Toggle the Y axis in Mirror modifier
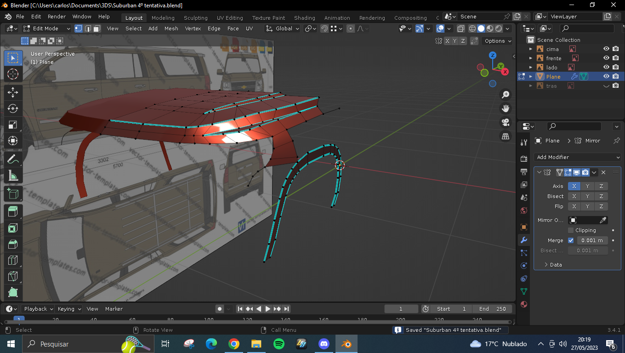Screen dimensions: 625x353 587,186
